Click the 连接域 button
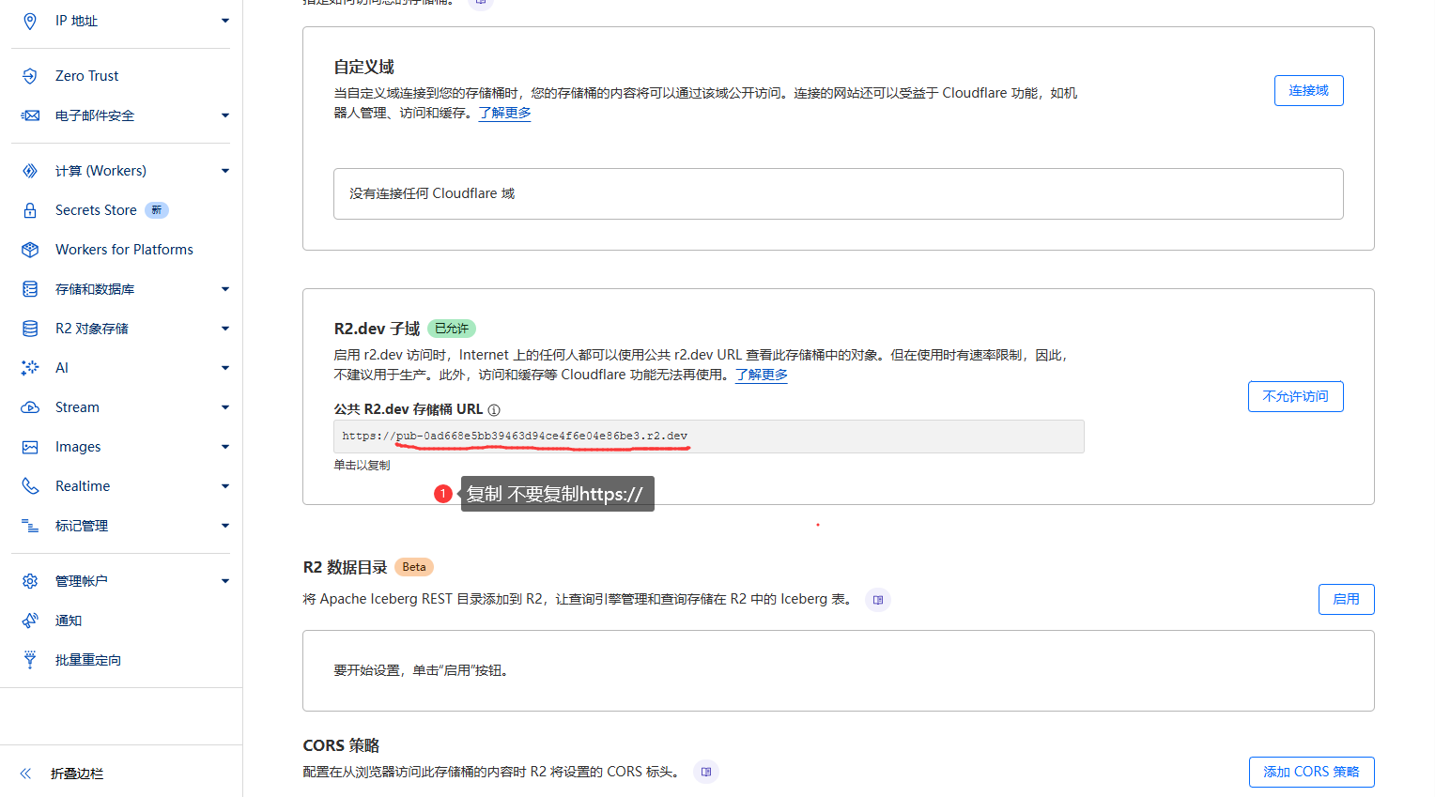The height and width of the screenshot is (797, 1435). (1308, 91)
